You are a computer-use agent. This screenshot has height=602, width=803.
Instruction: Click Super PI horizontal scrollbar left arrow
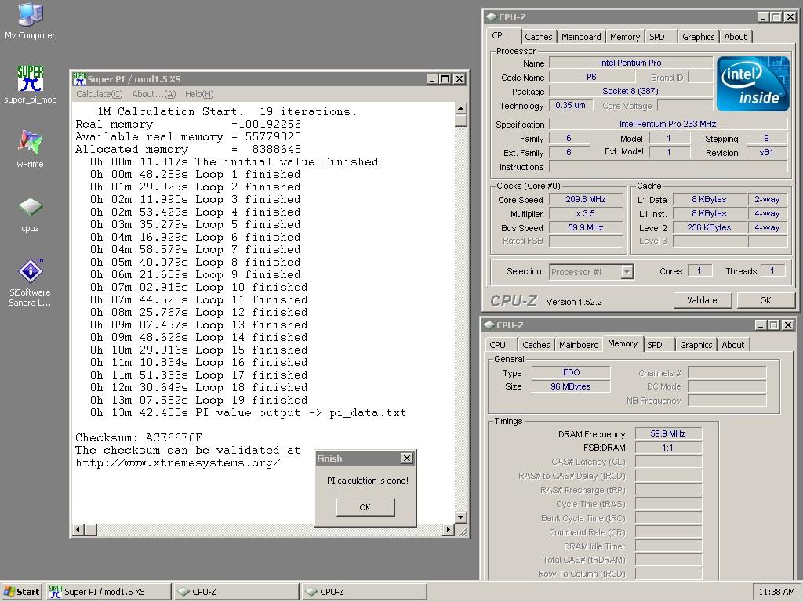(78, 529)
